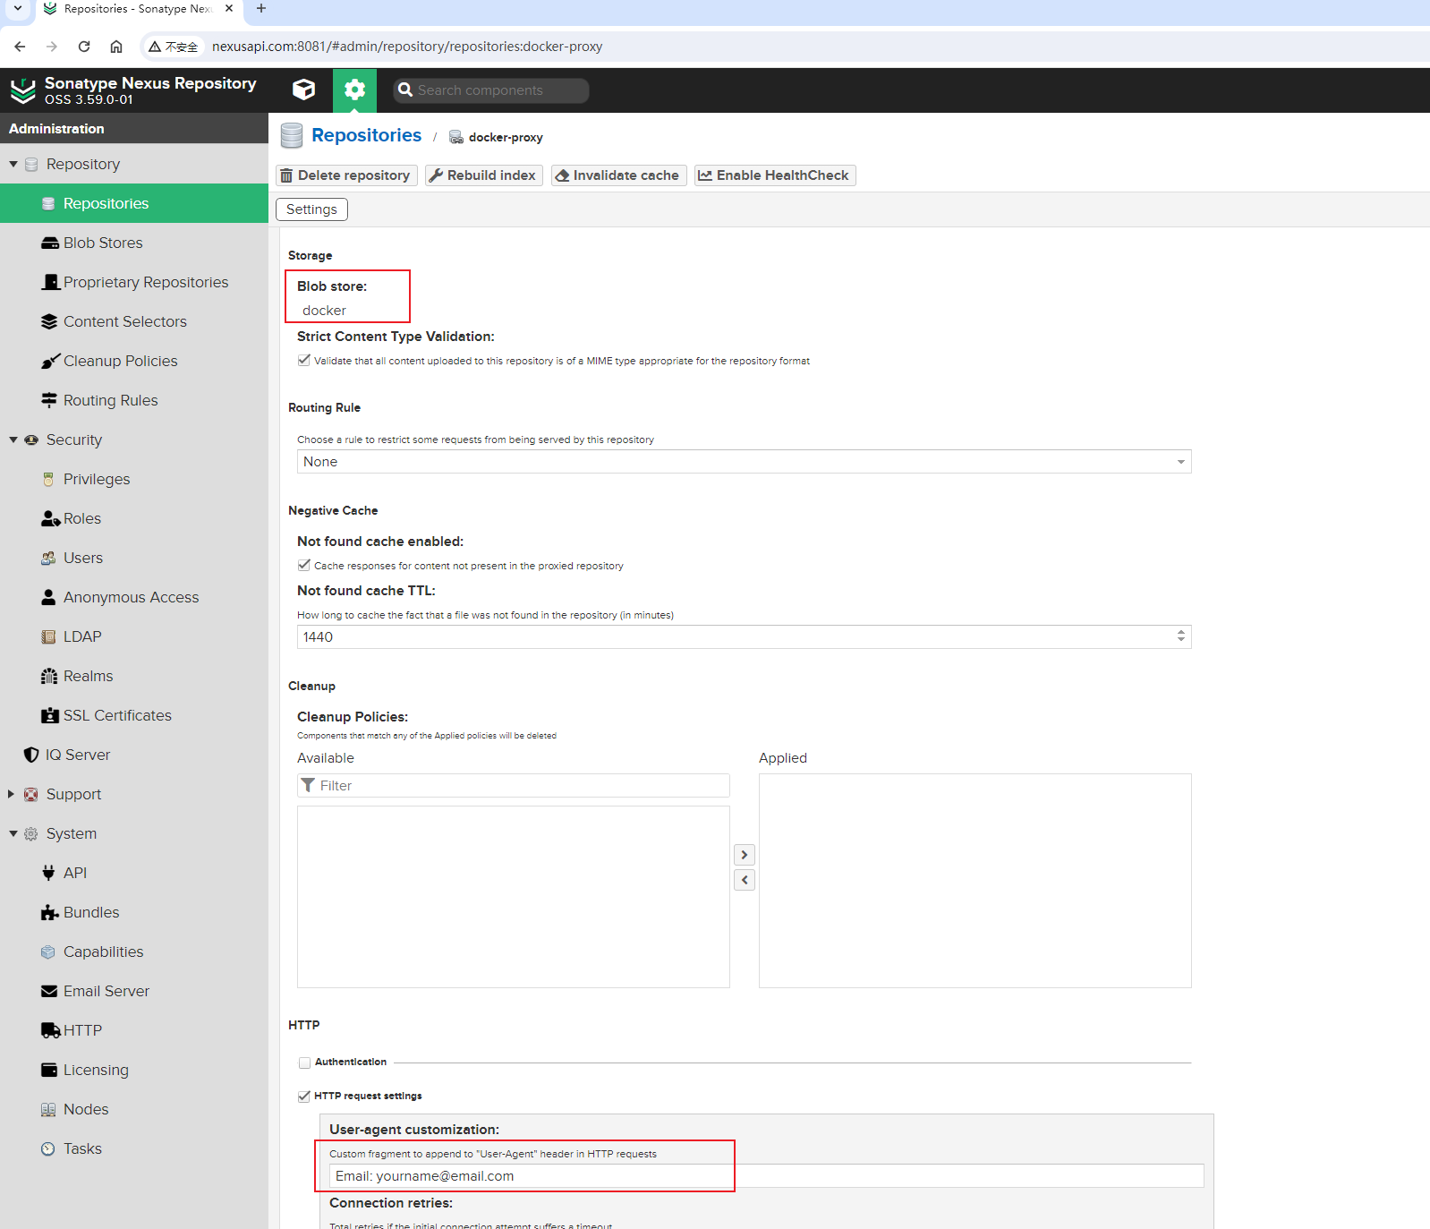Click the Proprietary Repositories icon

[50, 283]
